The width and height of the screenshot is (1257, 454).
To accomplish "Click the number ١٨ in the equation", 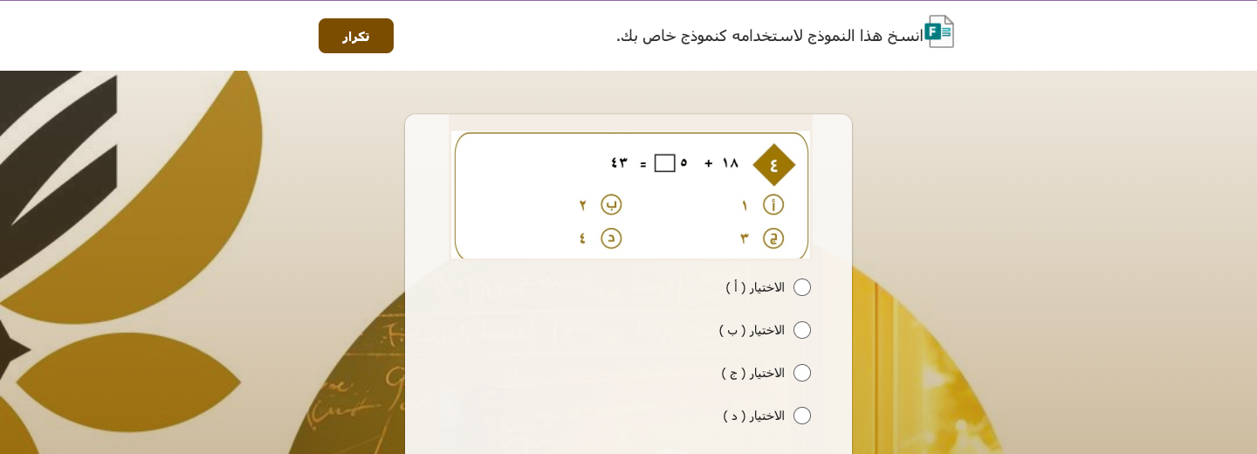I will [731, 163].
